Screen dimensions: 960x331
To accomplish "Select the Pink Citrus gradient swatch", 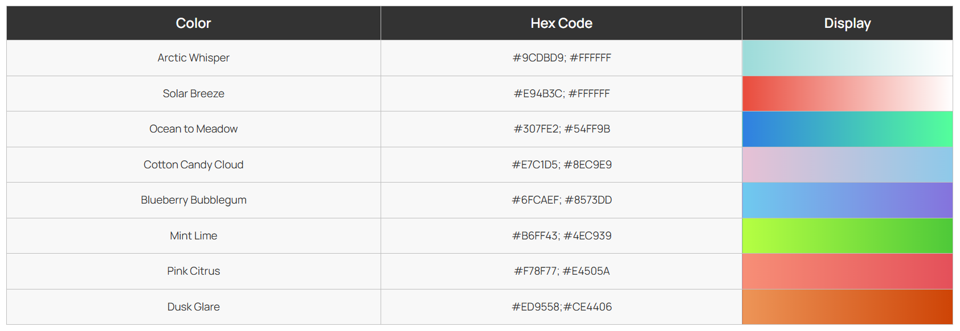I will click(x=847, y=271).
